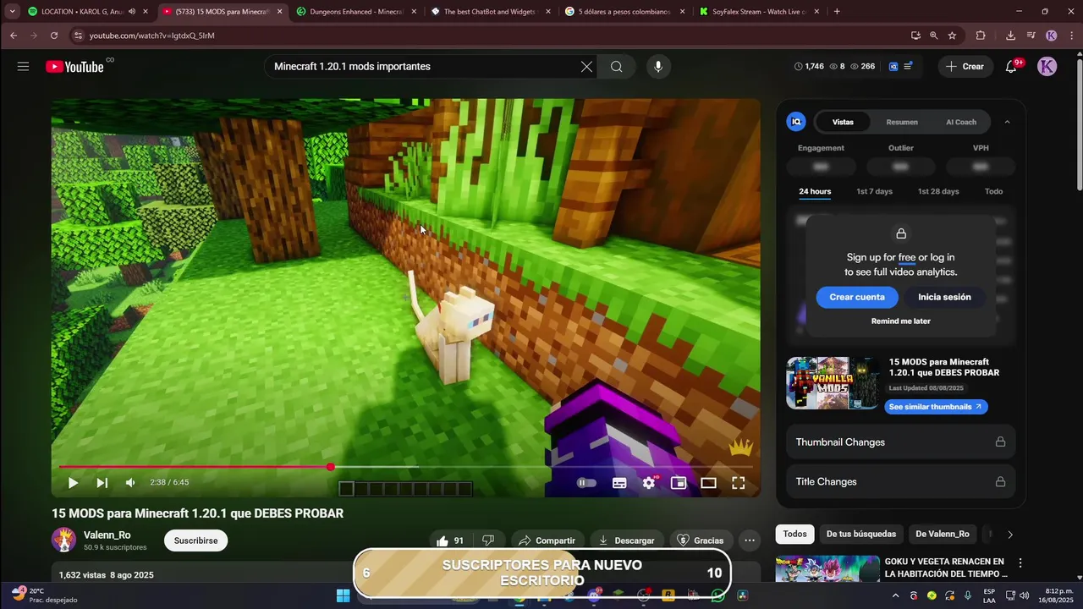
Task: Open the account avatar menu
Action: (1047, 67)
